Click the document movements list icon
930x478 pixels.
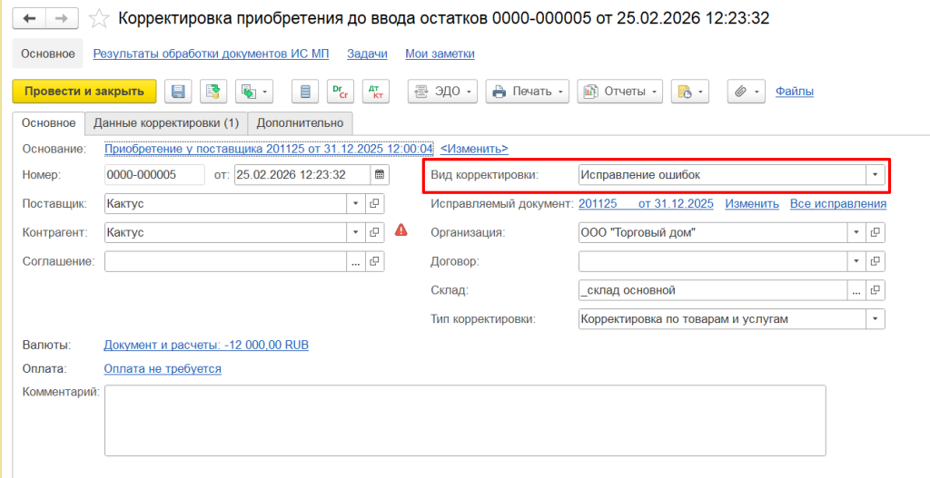pos(305,92)
